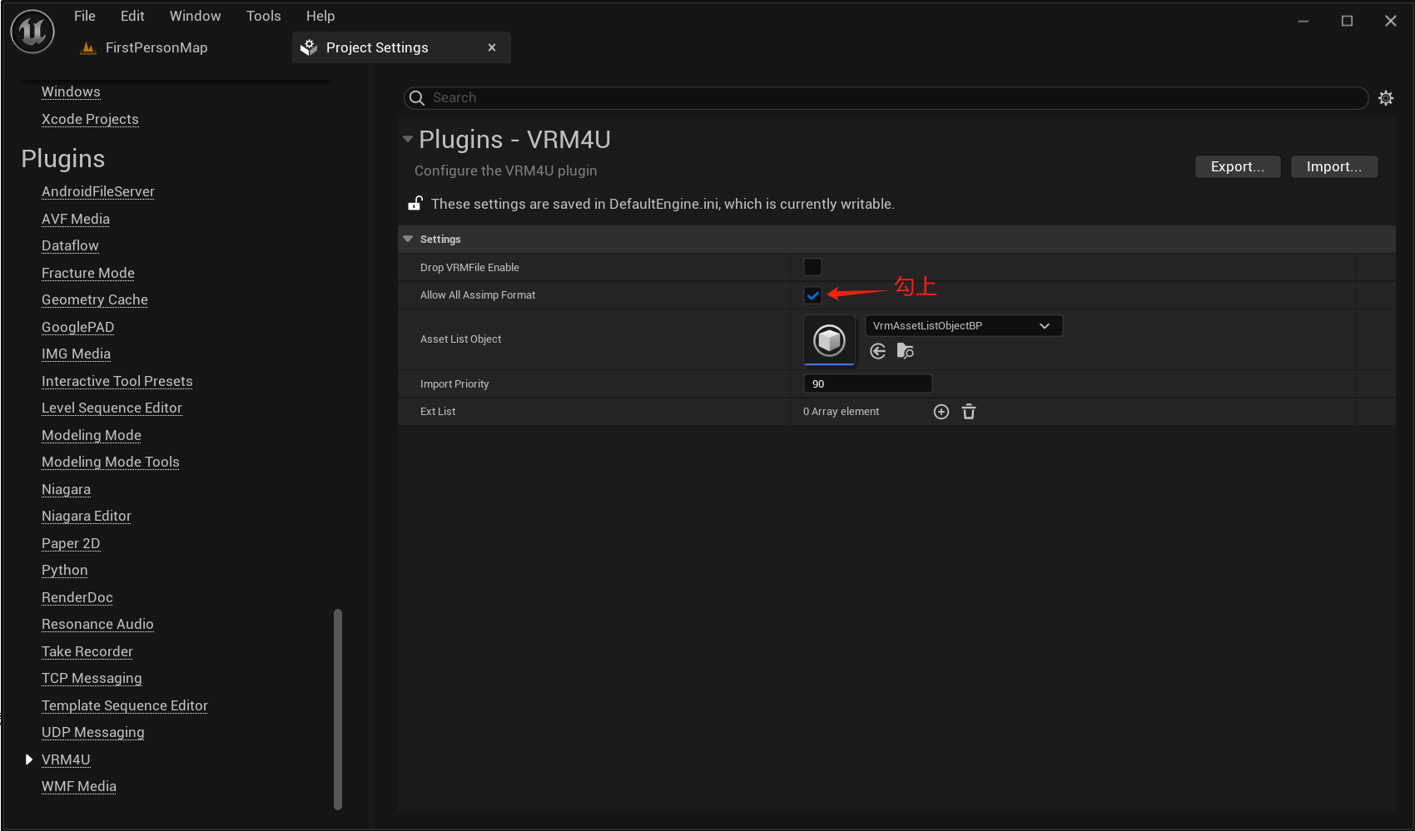
Task: Click the Import... button
Action: click(x=1334, y=166)
